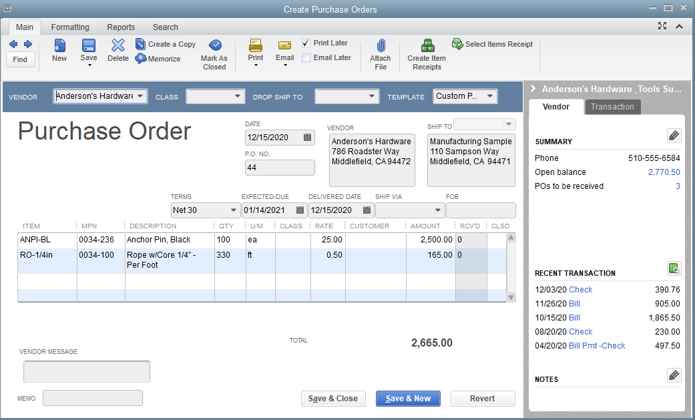Click the Select Items Receipt icon
The width and height of the screenshot is (695, 420).
click(x=457, y=44)
